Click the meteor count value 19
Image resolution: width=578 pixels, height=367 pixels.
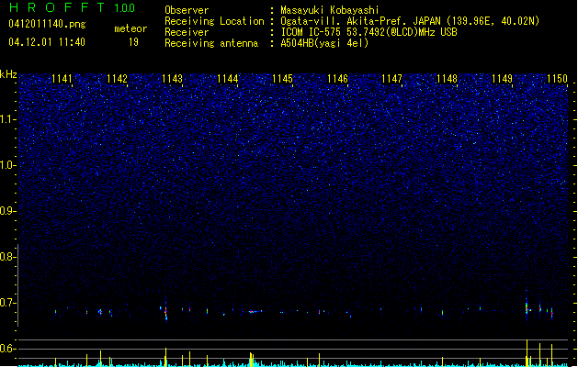point(133,42)
